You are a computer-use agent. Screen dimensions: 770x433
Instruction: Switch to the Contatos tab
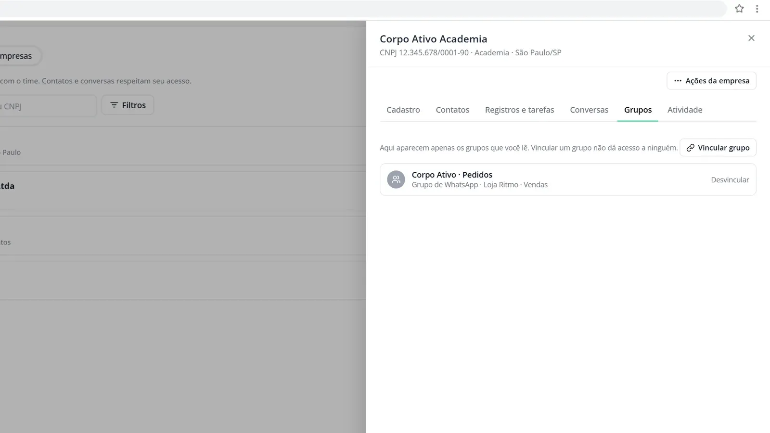pos(452,110)
